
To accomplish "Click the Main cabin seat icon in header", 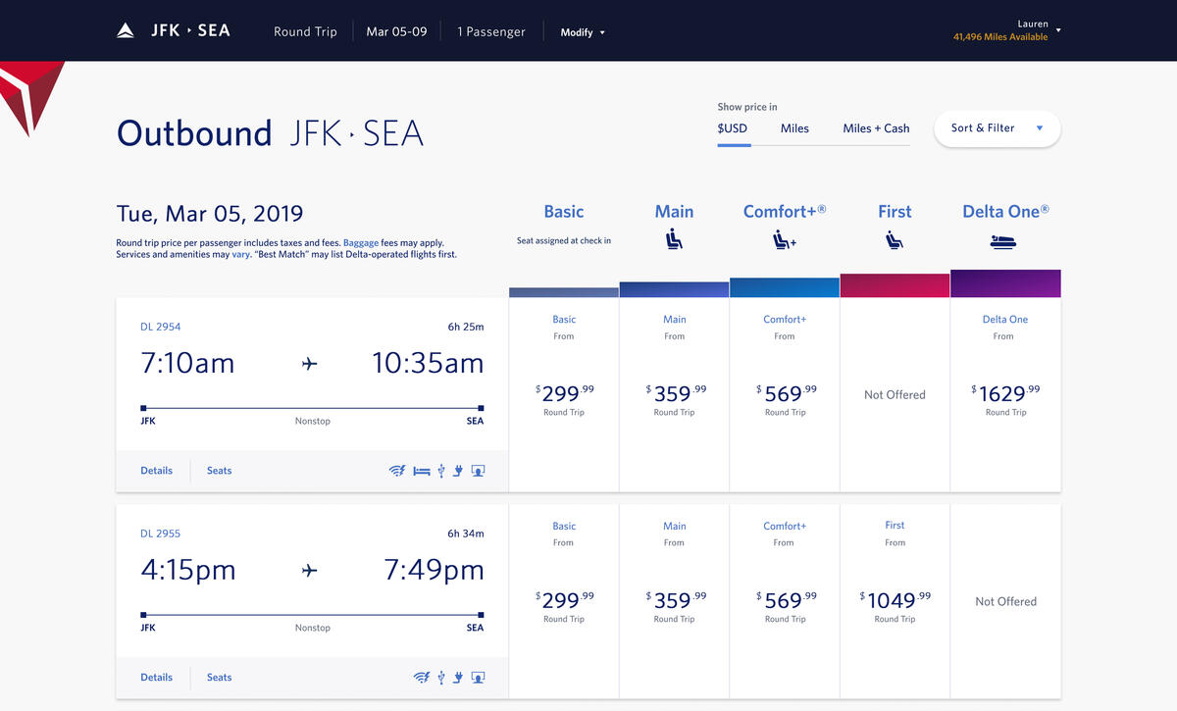I will (x=674, y=239).
